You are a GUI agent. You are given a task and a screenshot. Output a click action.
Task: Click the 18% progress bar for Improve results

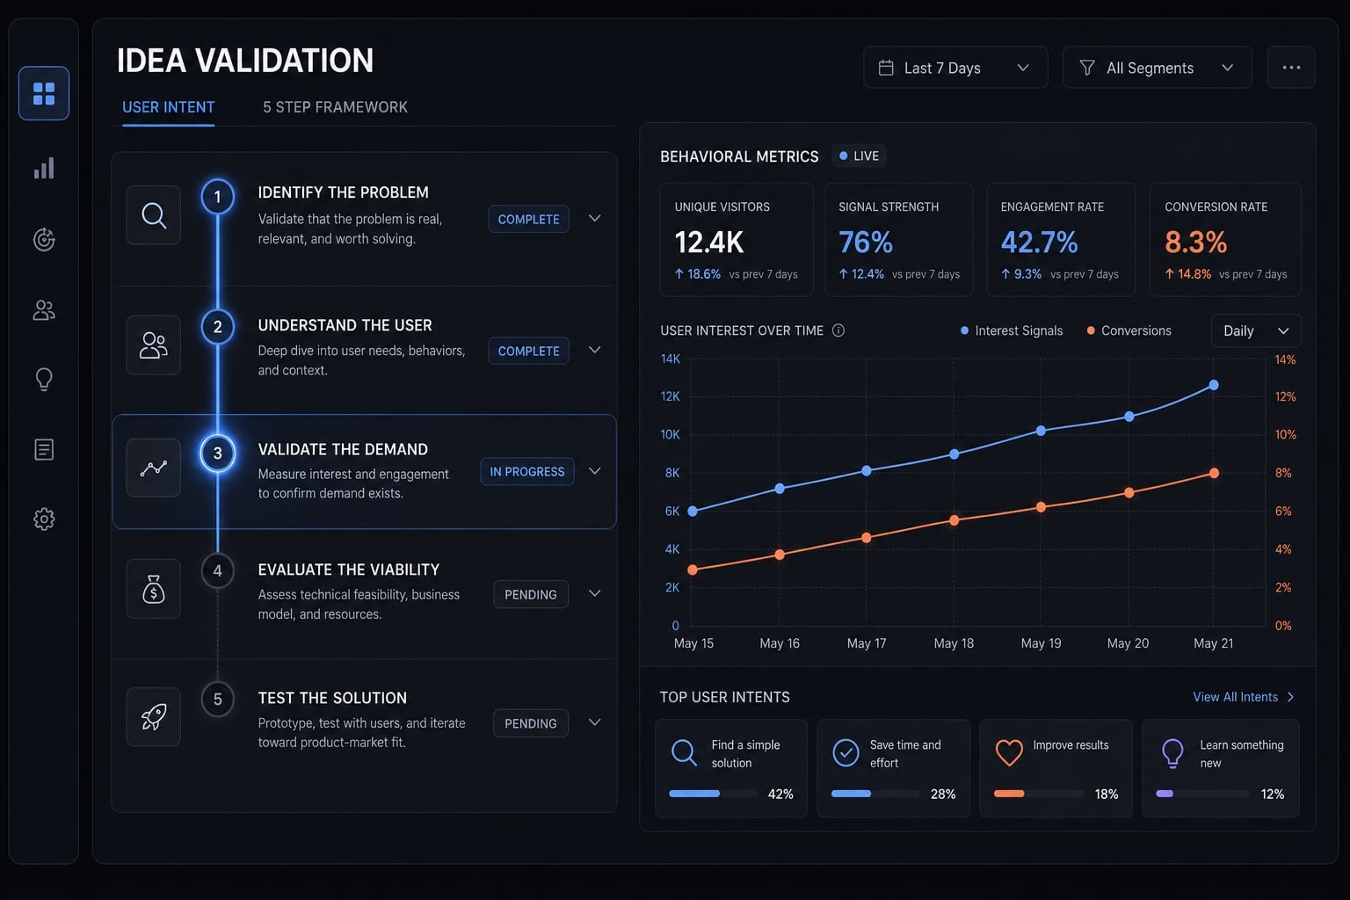tap(1039, 794)
